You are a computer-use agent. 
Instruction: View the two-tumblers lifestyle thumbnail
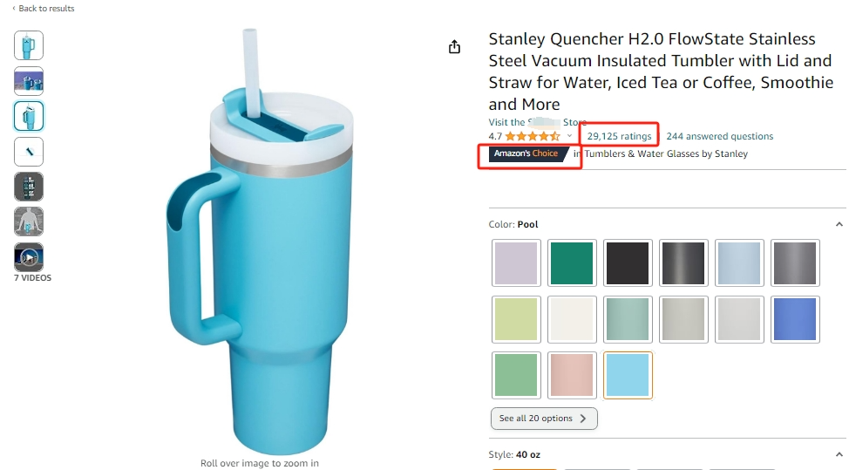[29, 81]
